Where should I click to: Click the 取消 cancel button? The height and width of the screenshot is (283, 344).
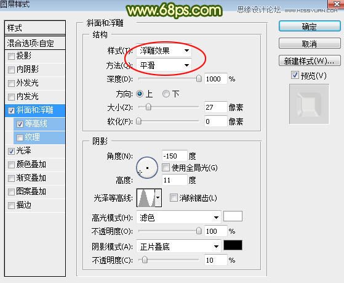310,44
